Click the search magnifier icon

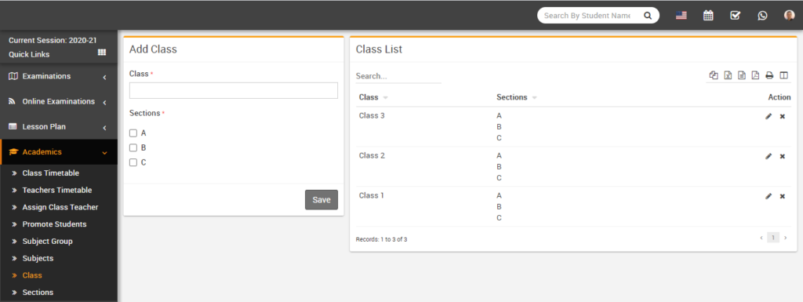coord(648,16)
